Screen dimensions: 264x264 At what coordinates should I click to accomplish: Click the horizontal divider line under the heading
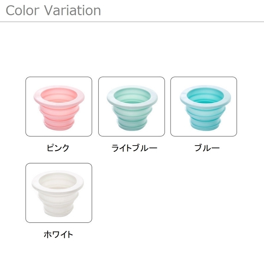point(132,22)
